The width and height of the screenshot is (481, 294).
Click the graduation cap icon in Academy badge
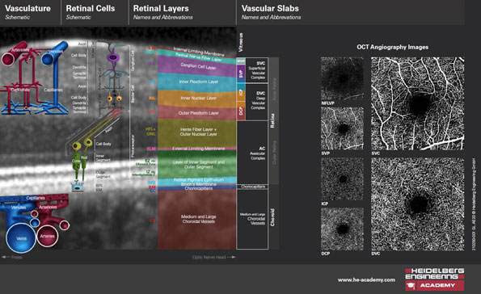(x=411, y=285)
